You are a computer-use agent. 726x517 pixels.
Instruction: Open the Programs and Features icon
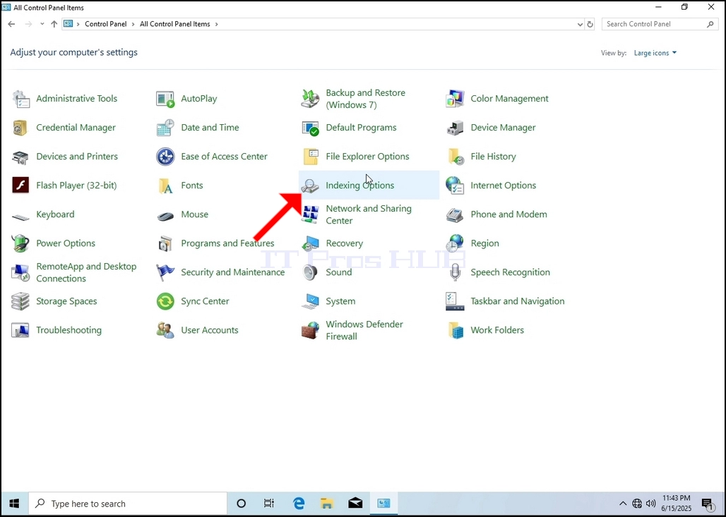165,243
